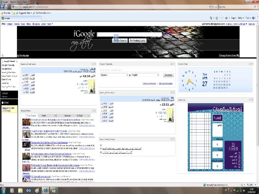Open the Page menu dropdown in command bar
Viewport: 259px width, 194px height.
(x=233, y=18)
